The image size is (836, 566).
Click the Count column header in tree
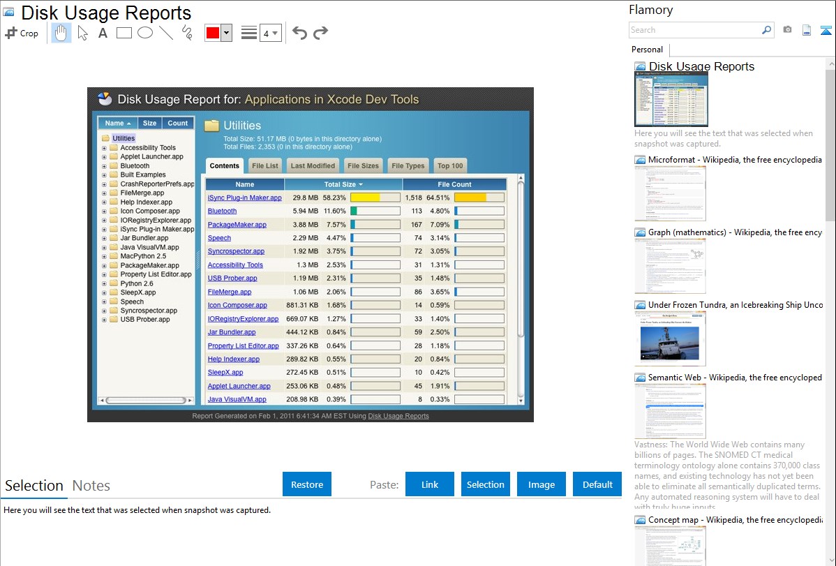pyautogui.click(x=178, y=124)
